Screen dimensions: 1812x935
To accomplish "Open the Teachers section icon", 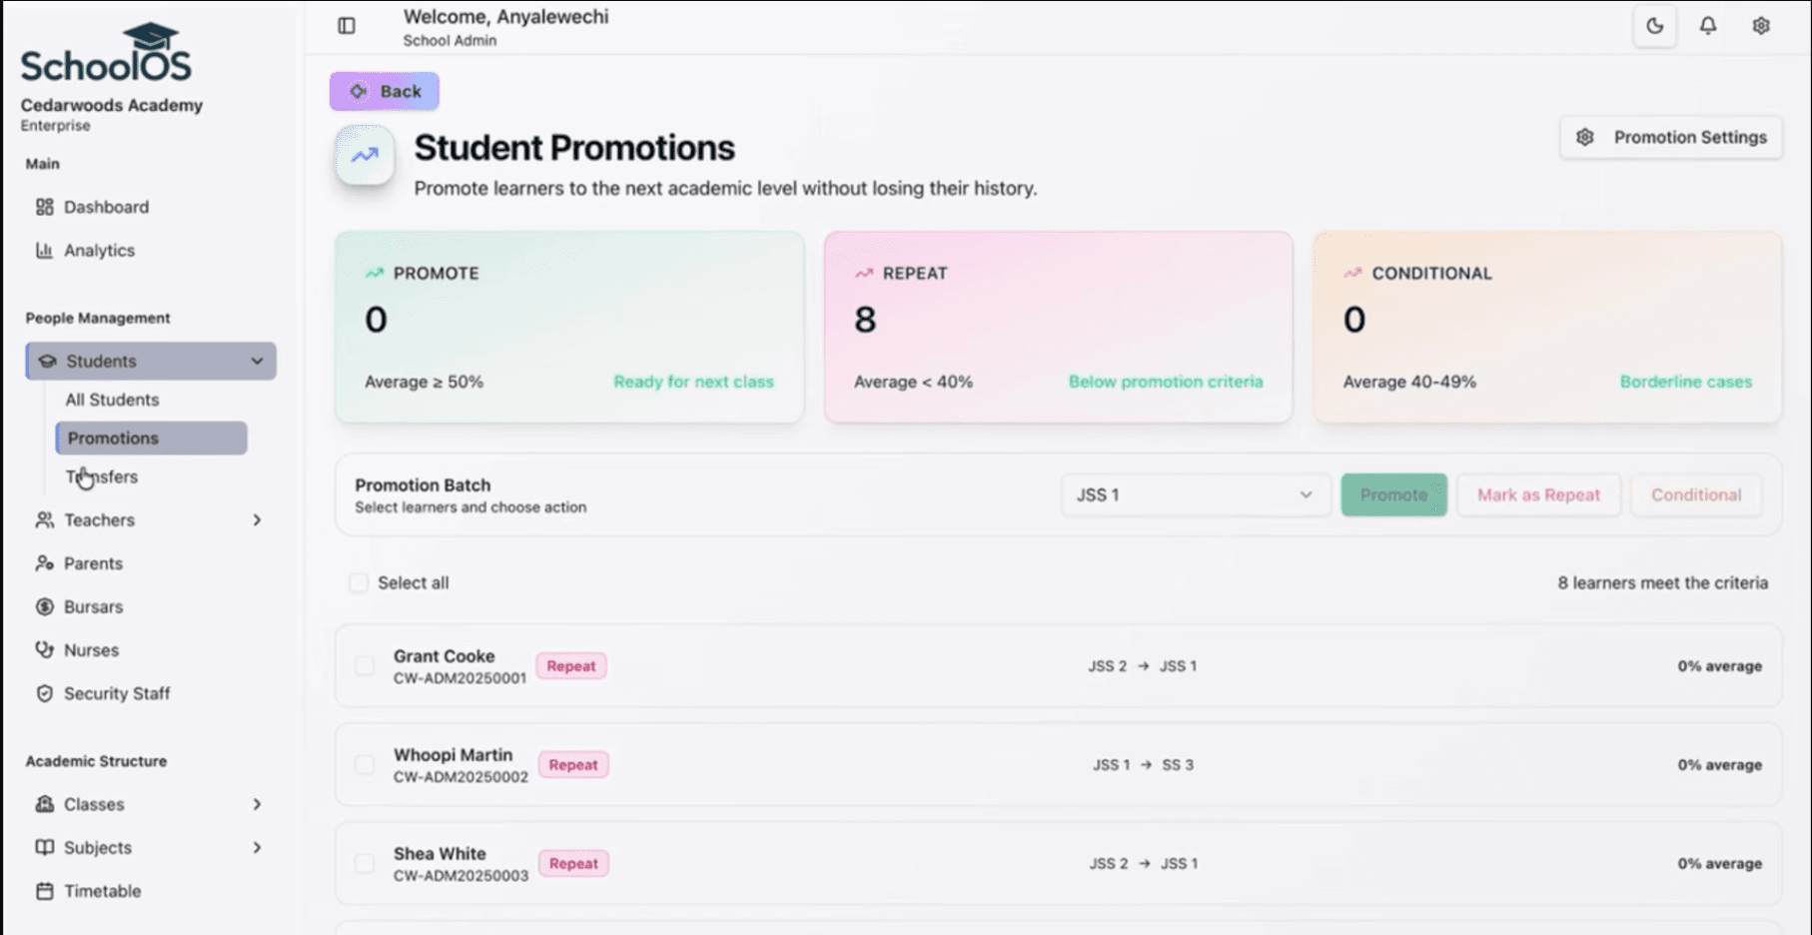I will point(44,519).
